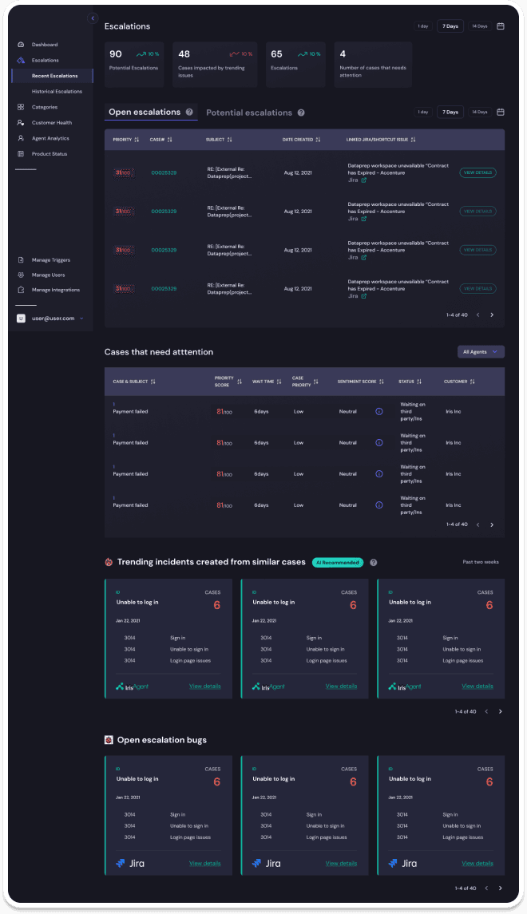Previous page of Trending incidents cards

pyautogui.click(x=486, y=712)
